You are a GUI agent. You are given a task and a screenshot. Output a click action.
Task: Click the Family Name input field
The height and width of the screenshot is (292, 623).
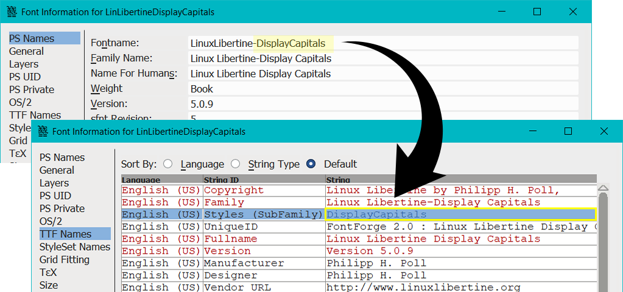coord(383,59)
